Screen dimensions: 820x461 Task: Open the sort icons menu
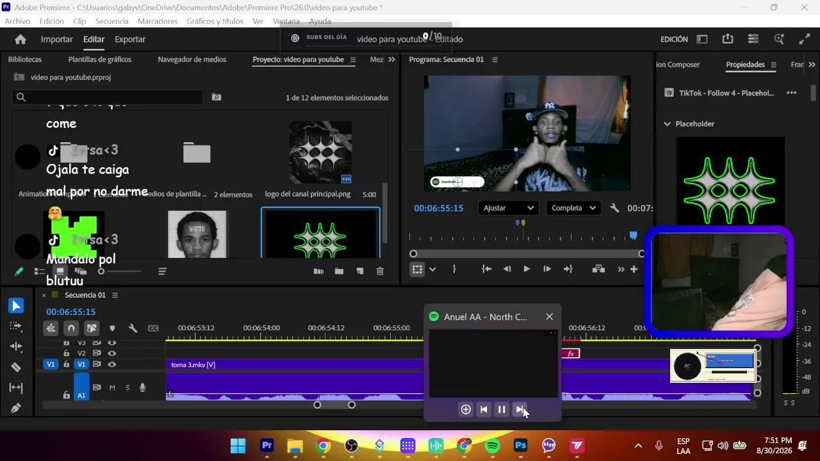162,271
